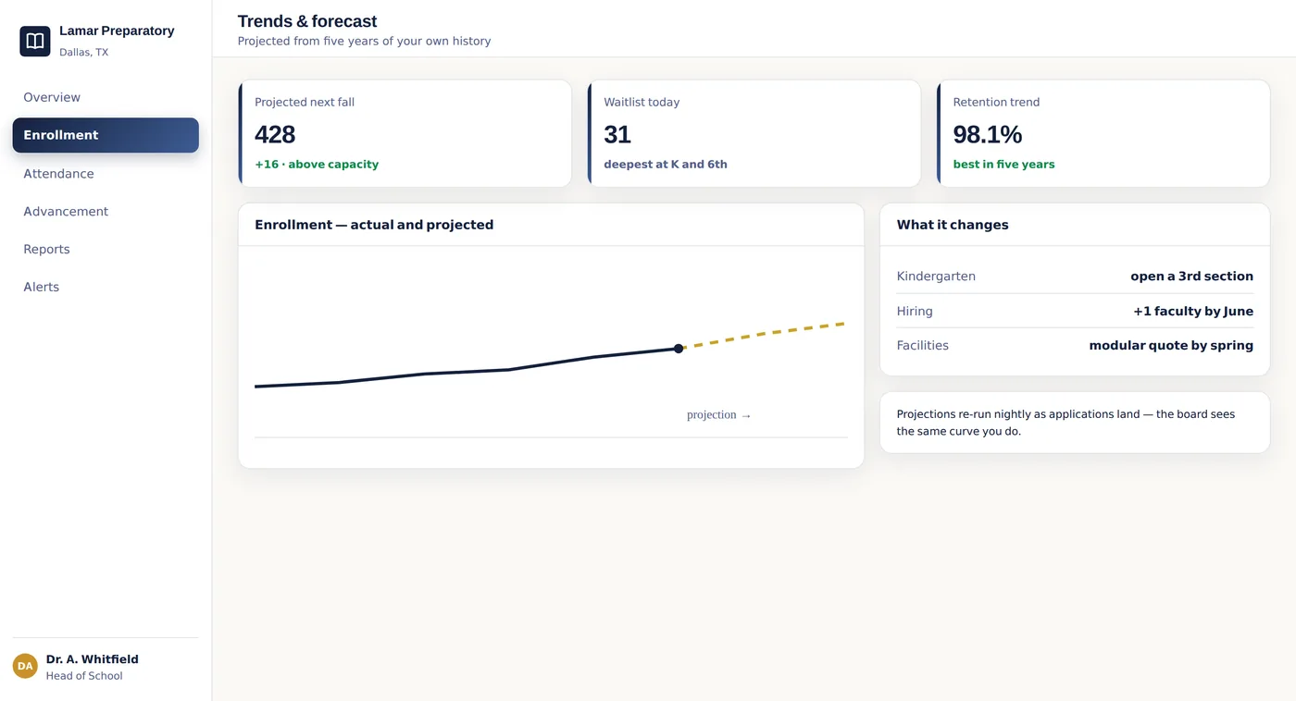This screenshot has width=1296, height=701.
Task: Click the current-year dot on enrollment chart
Action: [679, 349]
